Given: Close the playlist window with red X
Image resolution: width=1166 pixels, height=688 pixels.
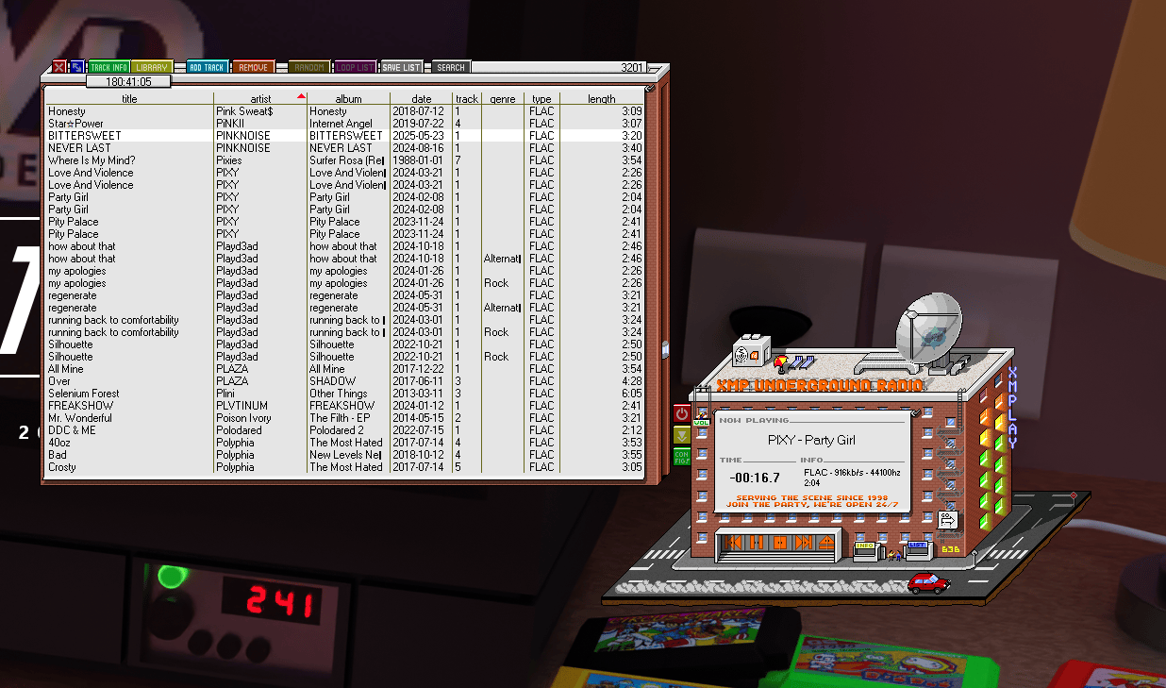Looking at the screenshot, I should 58,67.
